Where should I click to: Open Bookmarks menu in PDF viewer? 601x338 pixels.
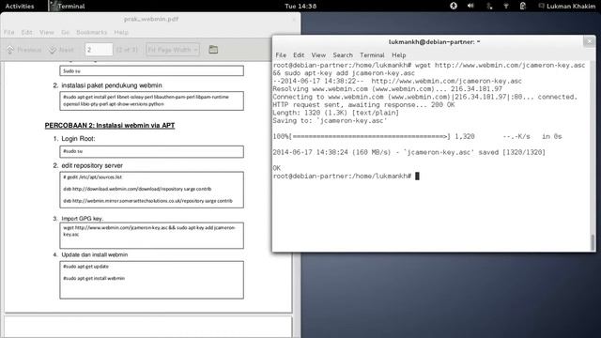pos(92,32)
